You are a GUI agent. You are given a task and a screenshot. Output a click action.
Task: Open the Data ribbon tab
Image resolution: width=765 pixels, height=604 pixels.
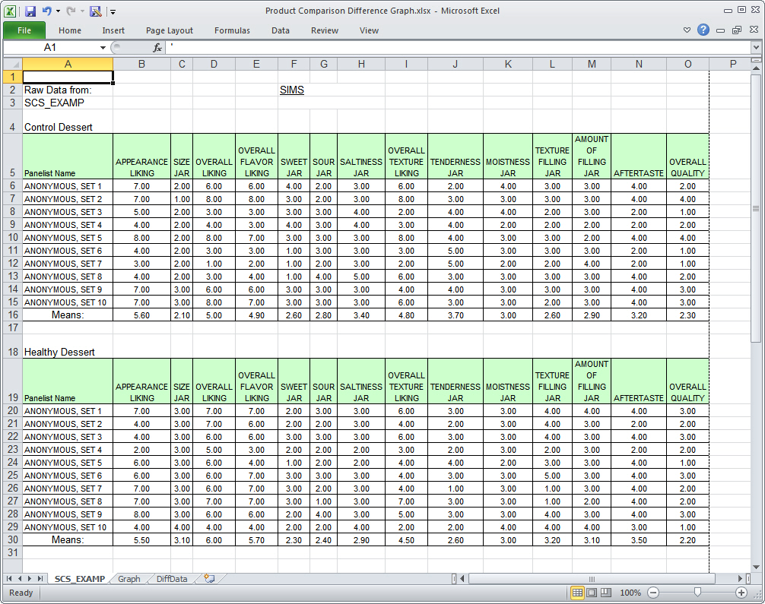281,30
